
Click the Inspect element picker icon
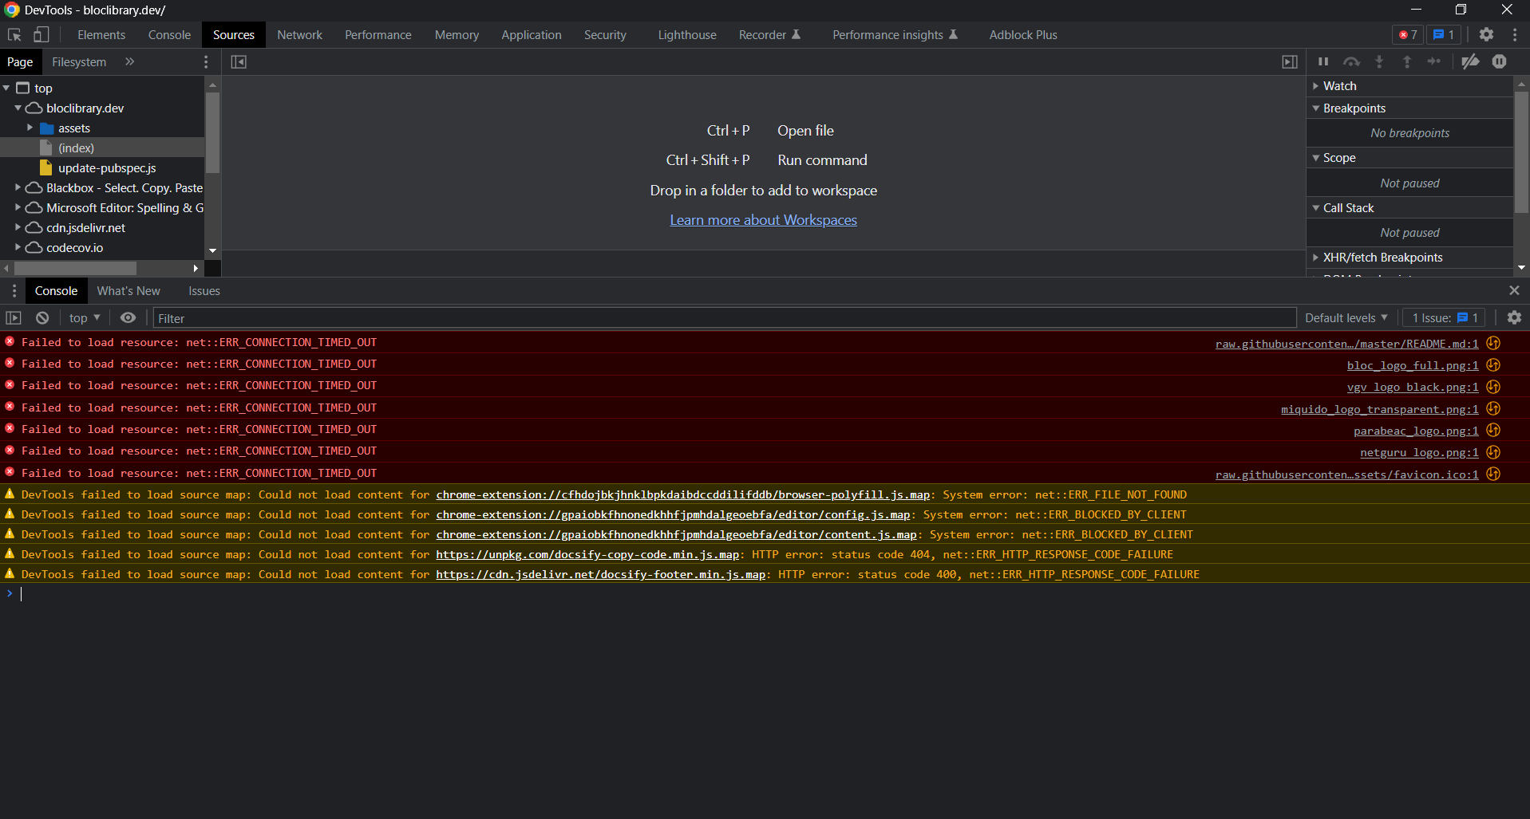[13, 35]
